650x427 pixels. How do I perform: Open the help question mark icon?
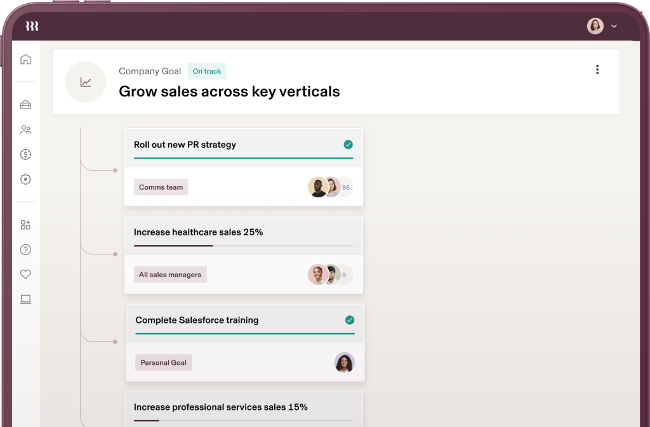pos(25,249)
